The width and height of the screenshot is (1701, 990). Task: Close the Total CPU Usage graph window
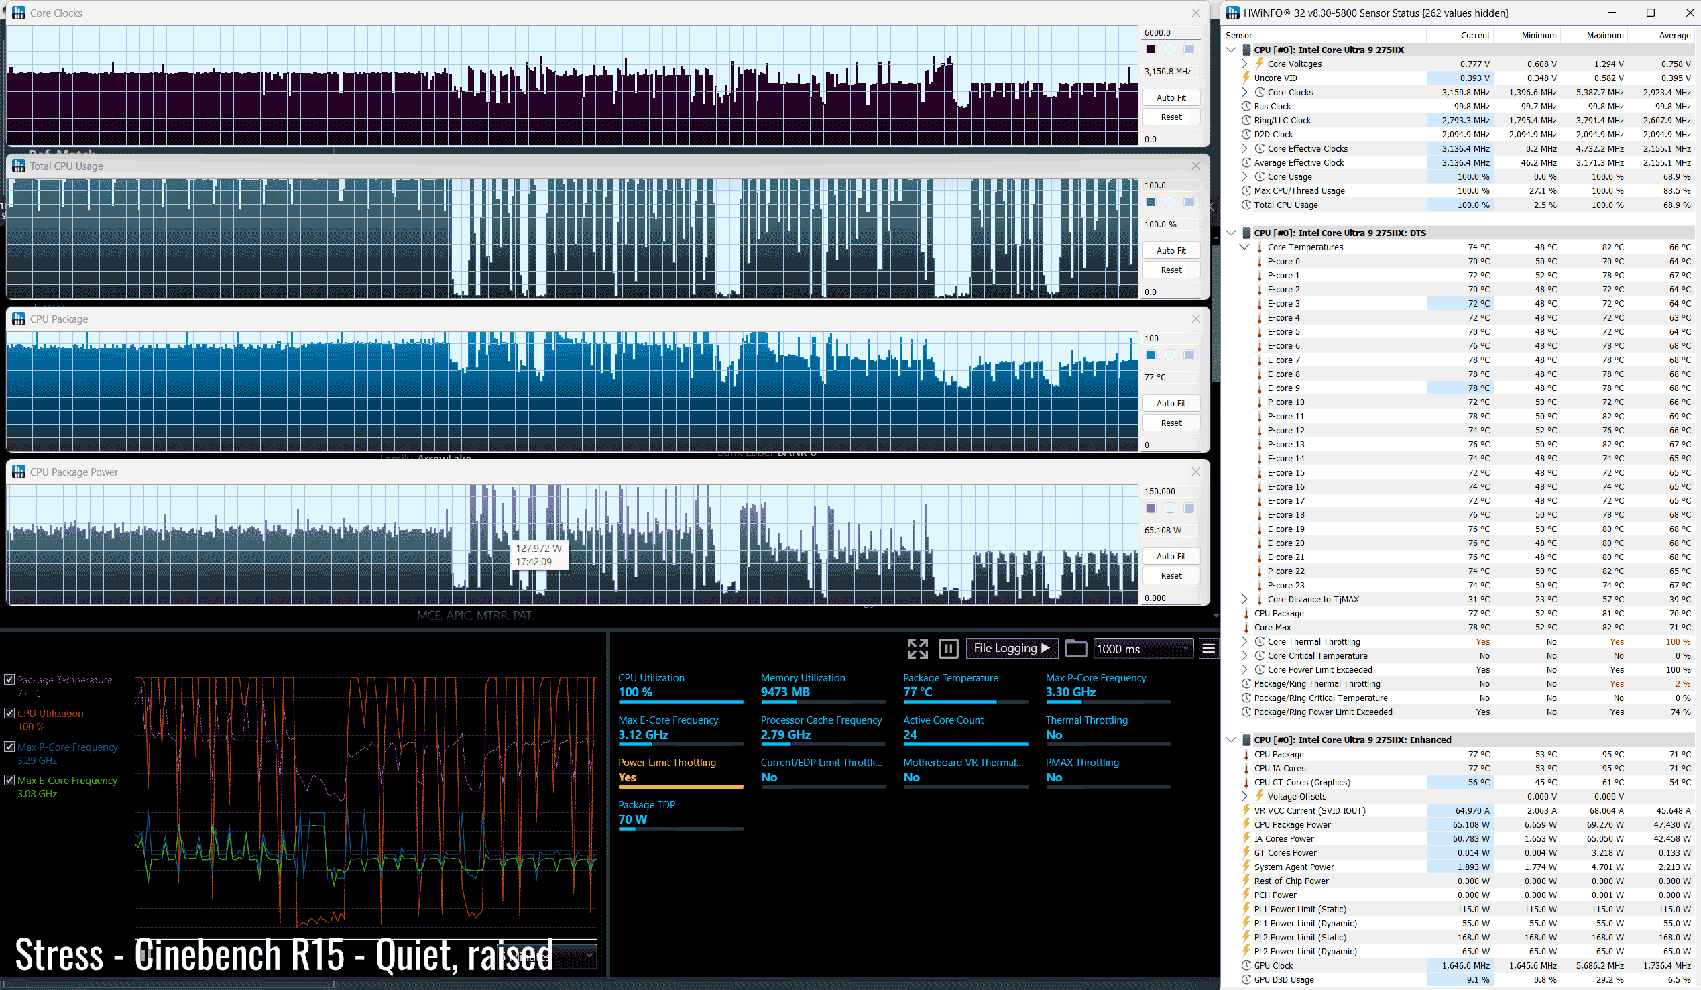tap(1195, 166)
